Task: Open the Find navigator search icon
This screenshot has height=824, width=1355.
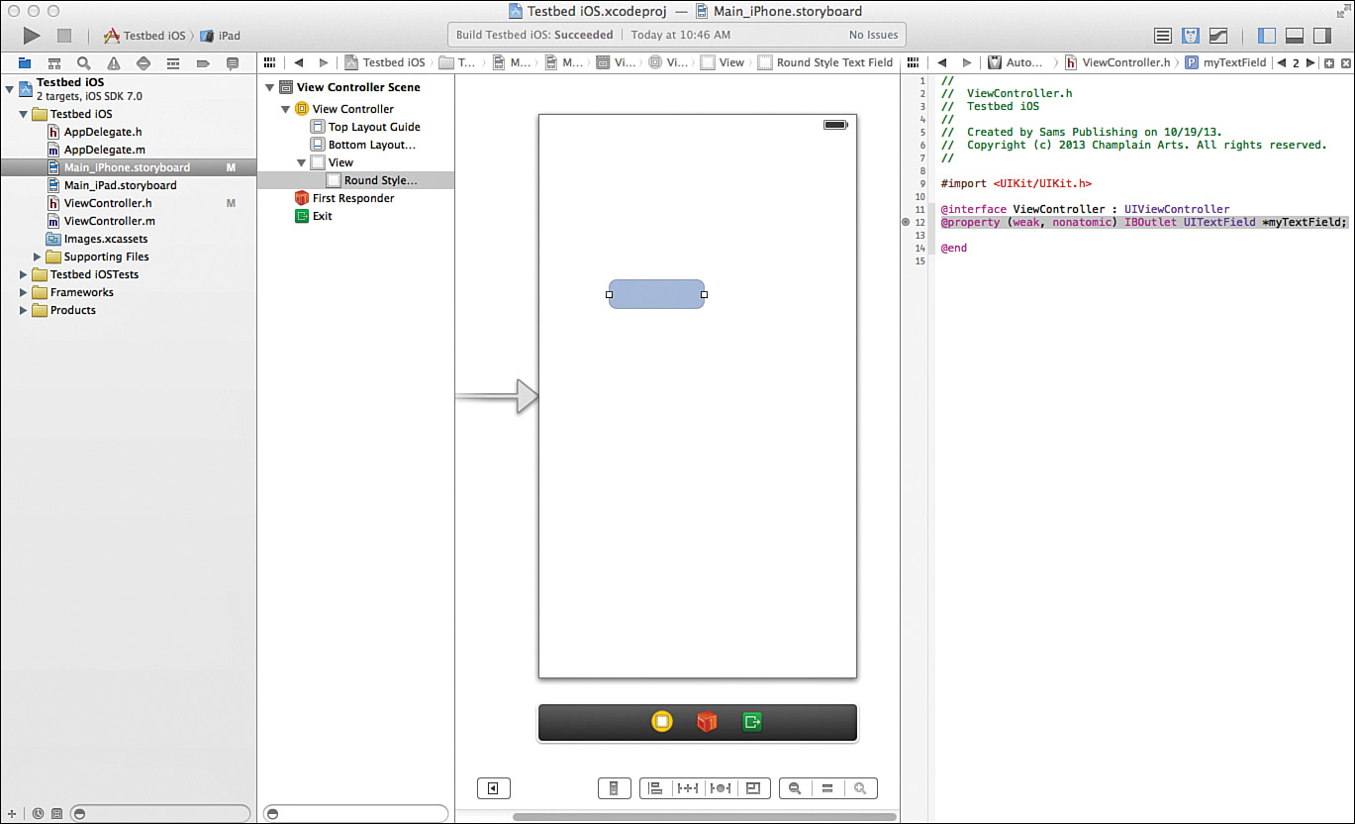Action: (x=84, y=62)
